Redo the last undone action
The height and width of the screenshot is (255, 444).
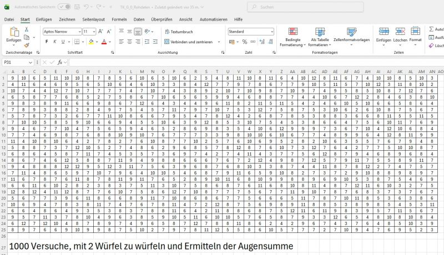click(x=99, y=7)
